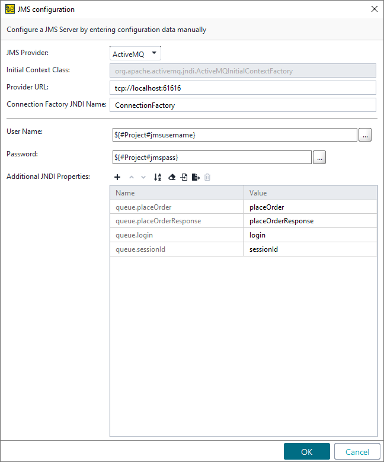Click the Password input field
The height and width of the screenshot is (462, 384).
pos(212,158)
